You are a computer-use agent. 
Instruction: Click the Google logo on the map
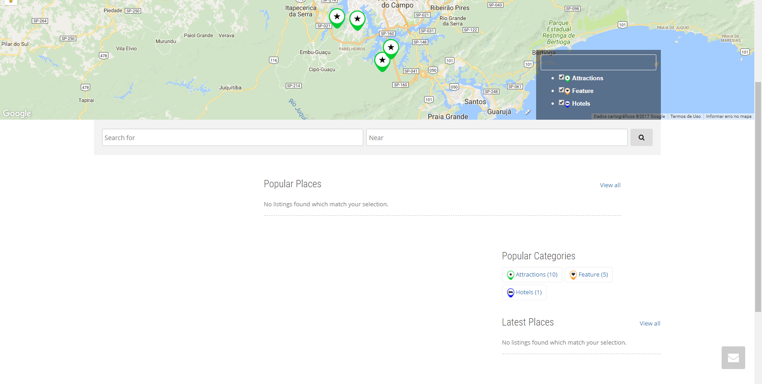[17, 113]
